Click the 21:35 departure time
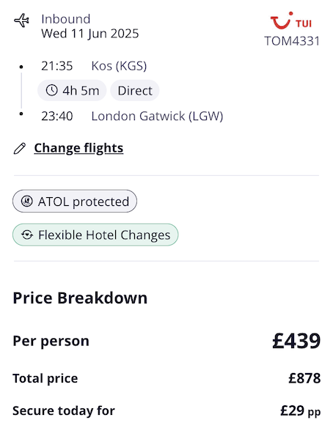The height and width of the screenshot is (431, 333). coord(57,66)
